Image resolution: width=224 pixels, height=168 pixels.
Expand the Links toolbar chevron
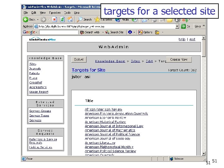tap(203, 26)
